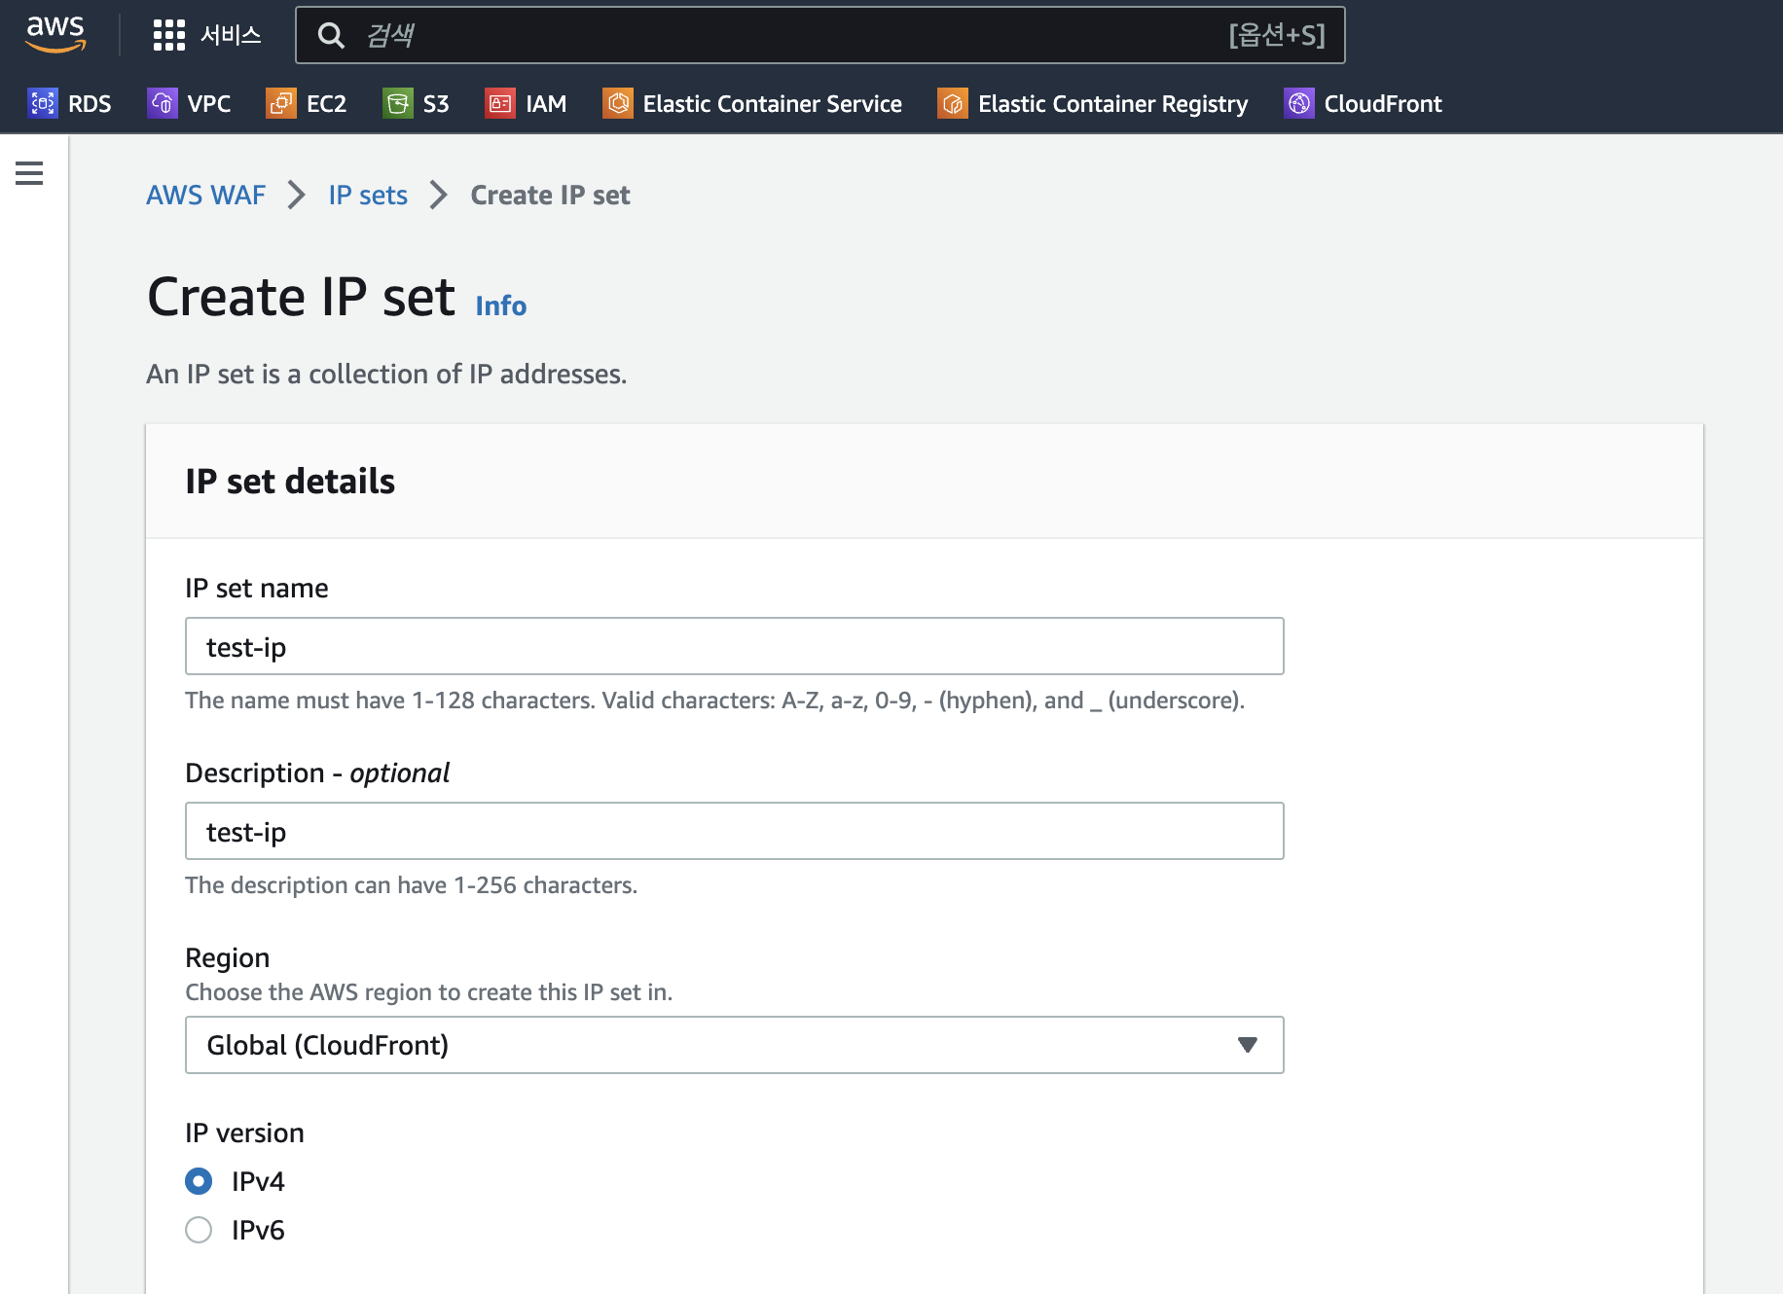Focus the top search bar
Viewport: 1783px width, 1294px height.
coord(820,35)
